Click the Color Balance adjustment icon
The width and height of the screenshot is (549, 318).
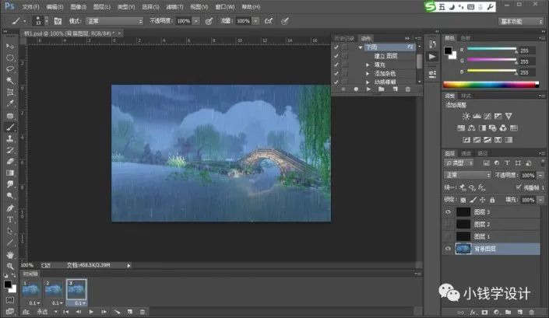click(x=472, y=128)
